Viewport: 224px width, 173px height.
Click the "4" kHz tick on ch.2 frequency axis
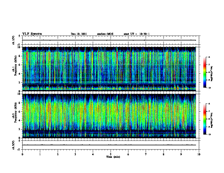pos(20,120)
